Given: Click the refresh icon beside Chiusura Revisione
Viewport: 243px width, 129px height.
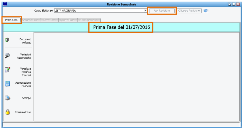Looking at the screenshot, I should click(x=206, y=11).
